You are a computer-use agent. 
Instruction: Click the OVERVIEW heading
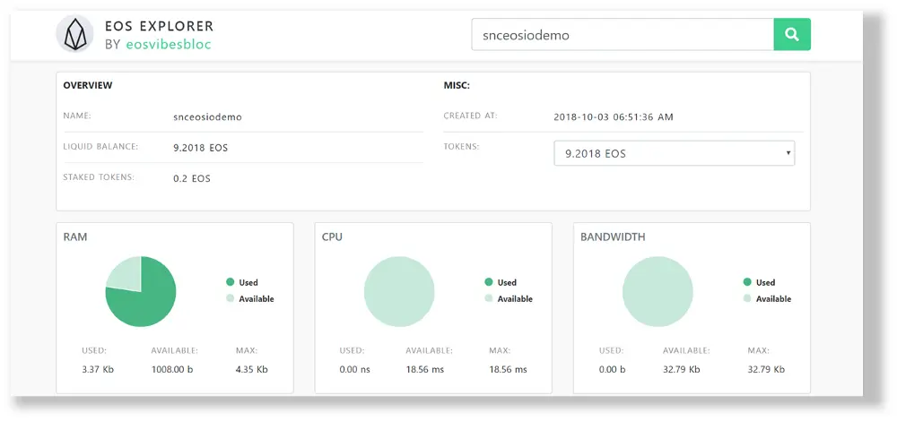click(x=88, y=86)
